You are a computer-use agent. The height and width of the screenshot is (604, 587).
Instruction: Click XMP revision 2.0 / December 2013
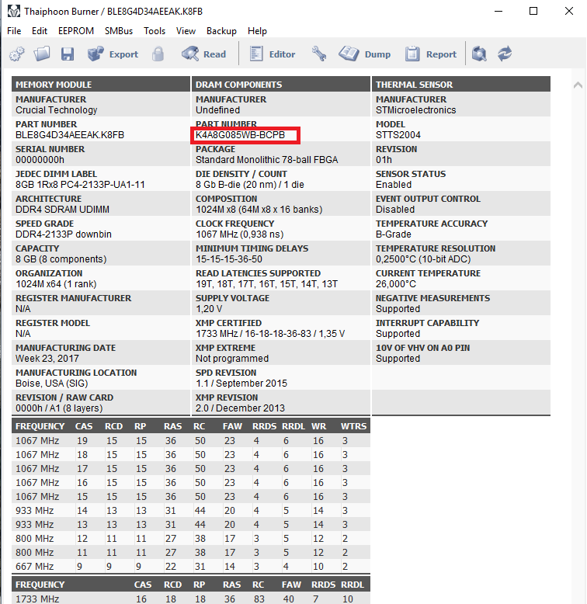click(x=240, y=408)
